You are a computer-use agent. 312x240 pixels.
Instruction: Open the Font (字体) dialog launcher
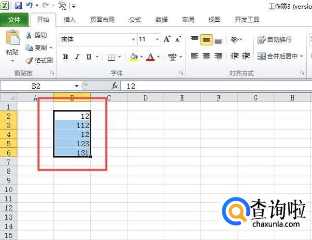pos(181,73)
